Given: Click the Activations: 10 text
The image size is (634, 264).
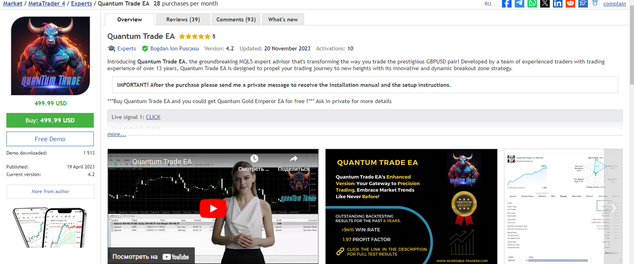Looking at the screenshot, I should click(x=335, y=49).
